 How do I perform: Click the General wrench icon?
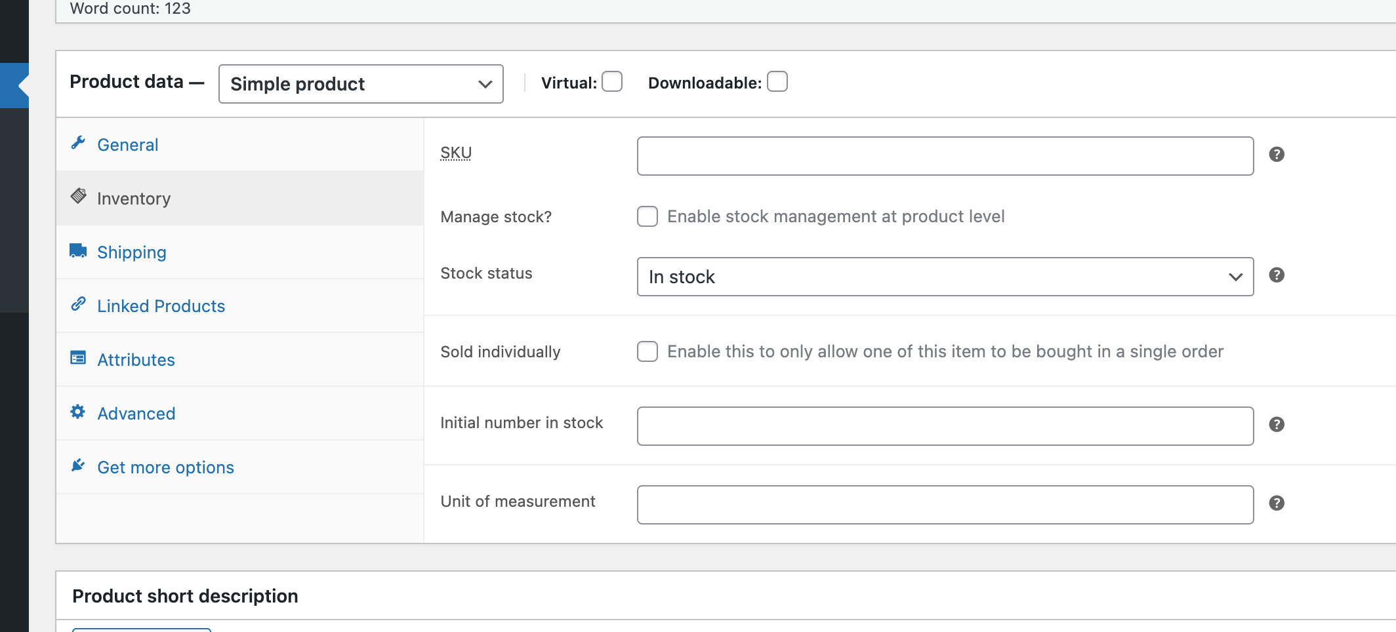coord(79,143)
